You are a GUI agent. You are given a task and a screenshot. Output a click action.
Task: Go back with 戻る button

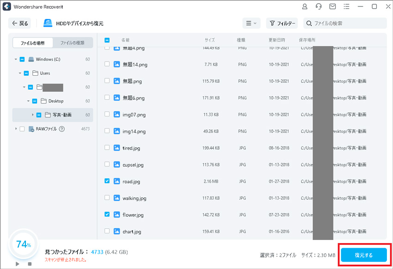click(x=20, y=23)
